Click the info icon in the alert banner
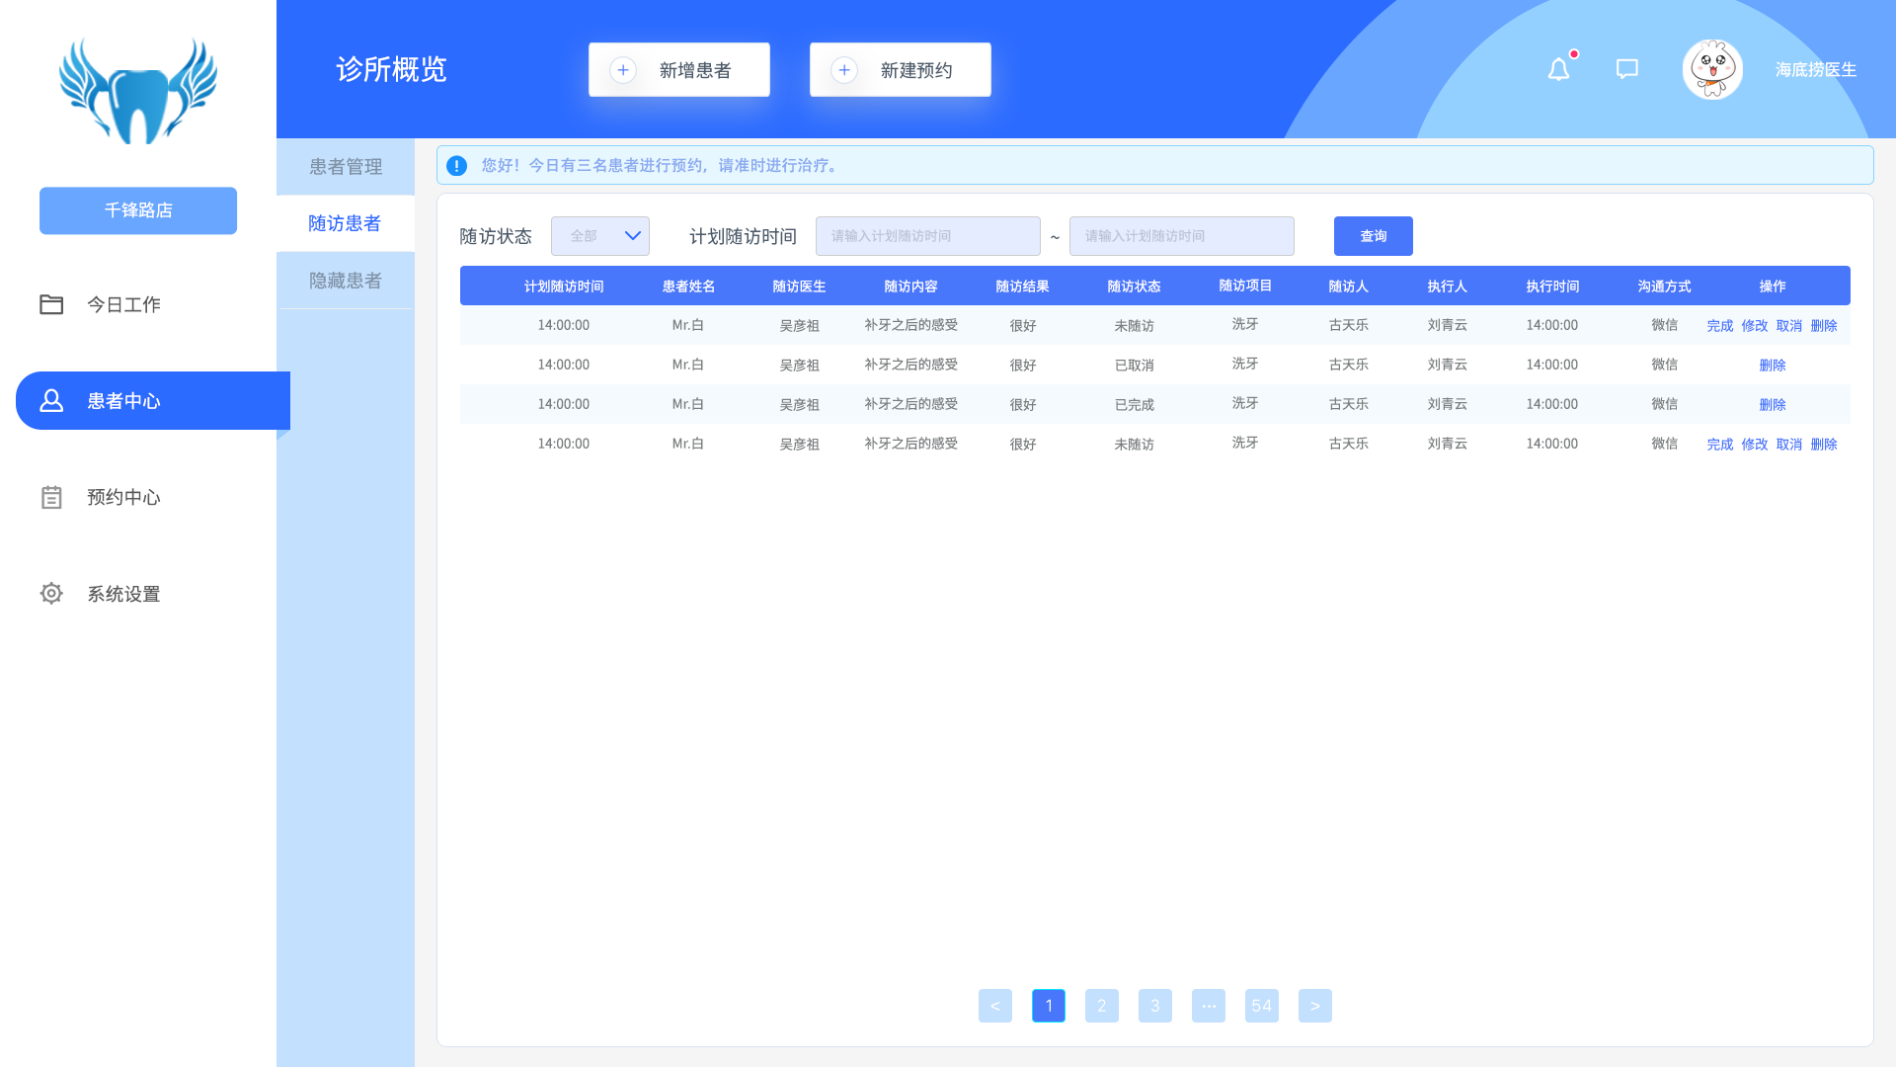1896x1067 pixels. [x=456, y=166]
